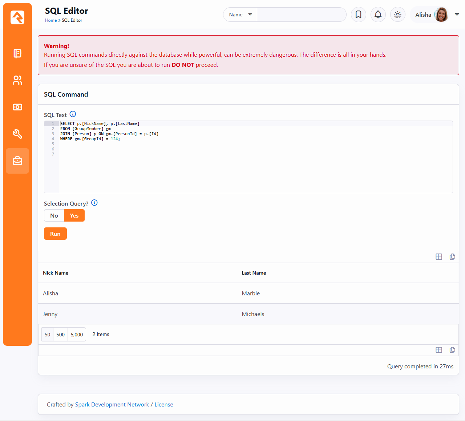Set Selection Query to Yes
465x421 pixels.
pos(74,216)
